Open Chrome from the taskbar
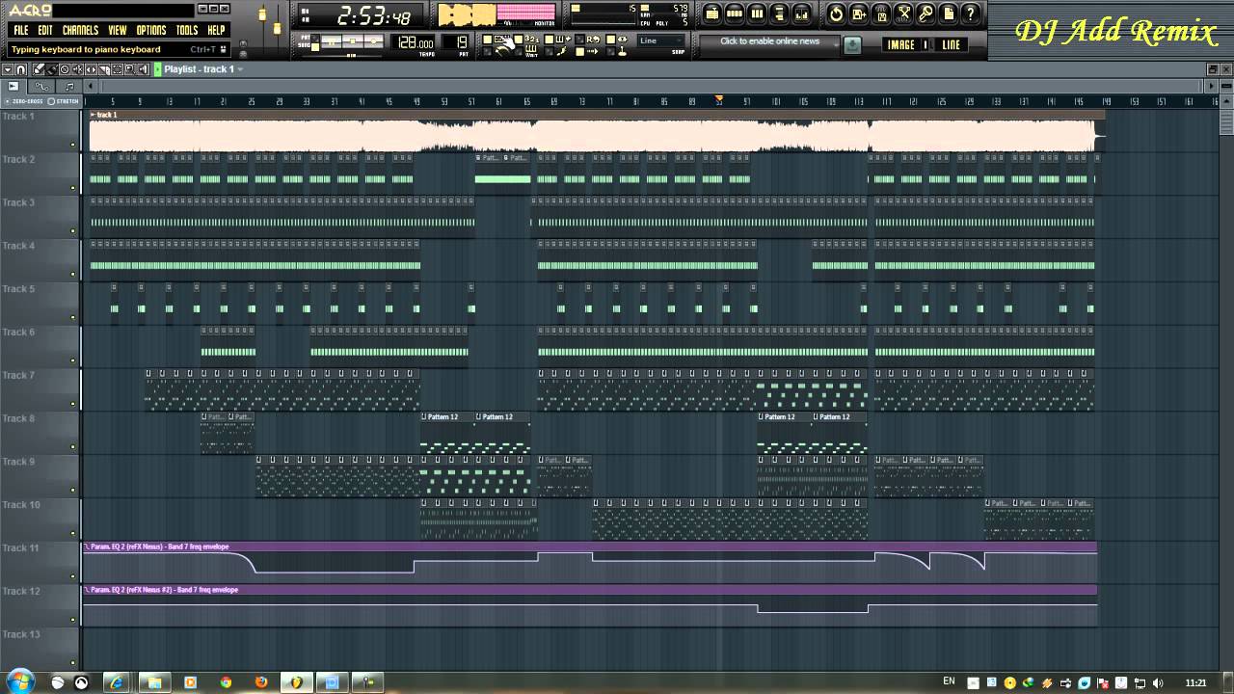The image size is (1234, 694). 226,682
